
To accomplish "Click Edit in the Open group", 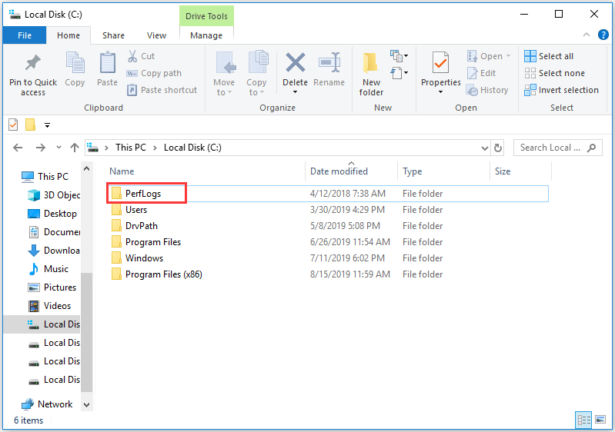I will coord(481,73).
